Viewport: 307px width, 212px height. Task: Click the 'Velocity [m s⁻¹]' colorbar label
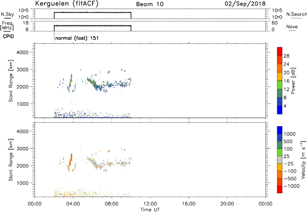tap(303, 160)
